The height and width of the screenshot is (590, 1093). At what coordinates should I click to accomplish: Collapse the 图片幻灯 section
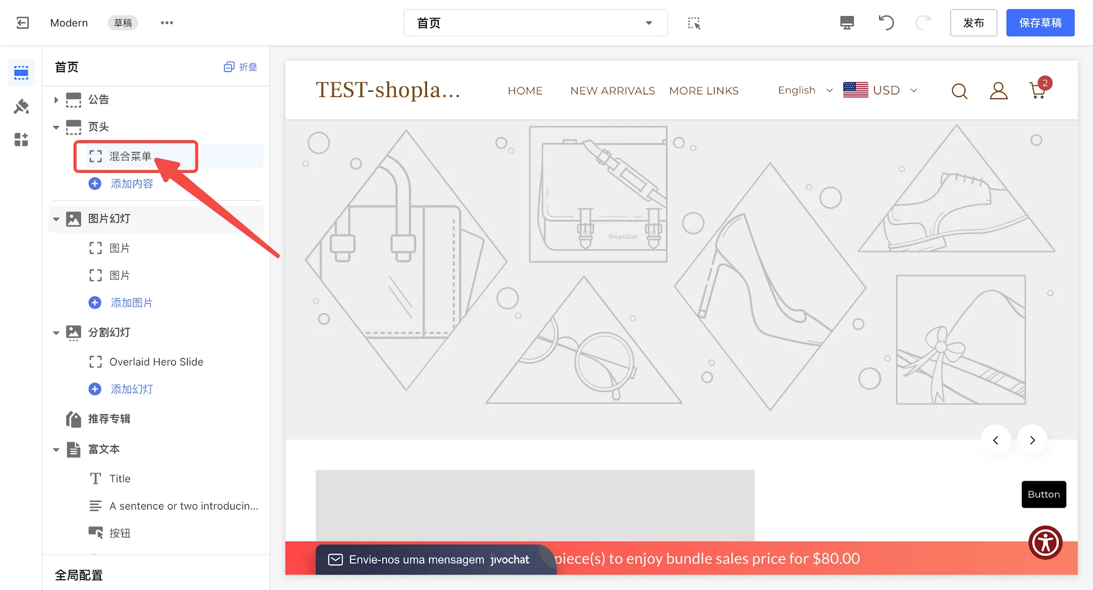[56, 219]
